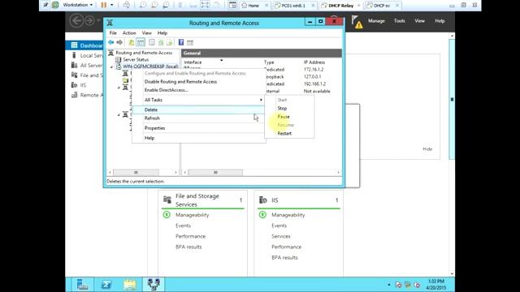
Task: Click the VMware library view icon
Action: tap(233, 5)
